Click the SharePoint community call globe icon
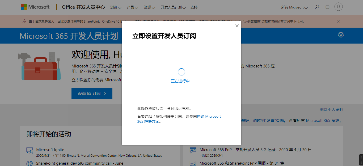The height and width of the screenshot is (166, 363). pyautogui.click(x=29, y=163)
